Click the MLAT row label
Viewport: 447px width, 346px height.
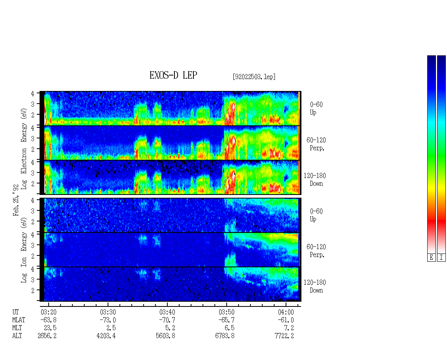[19, 320]
